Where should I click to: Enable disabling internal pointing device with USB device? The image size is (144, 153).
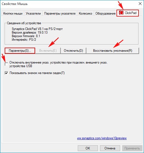[6, 64]
